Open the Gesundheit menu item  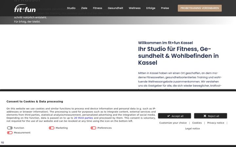[x=115, y=8]
